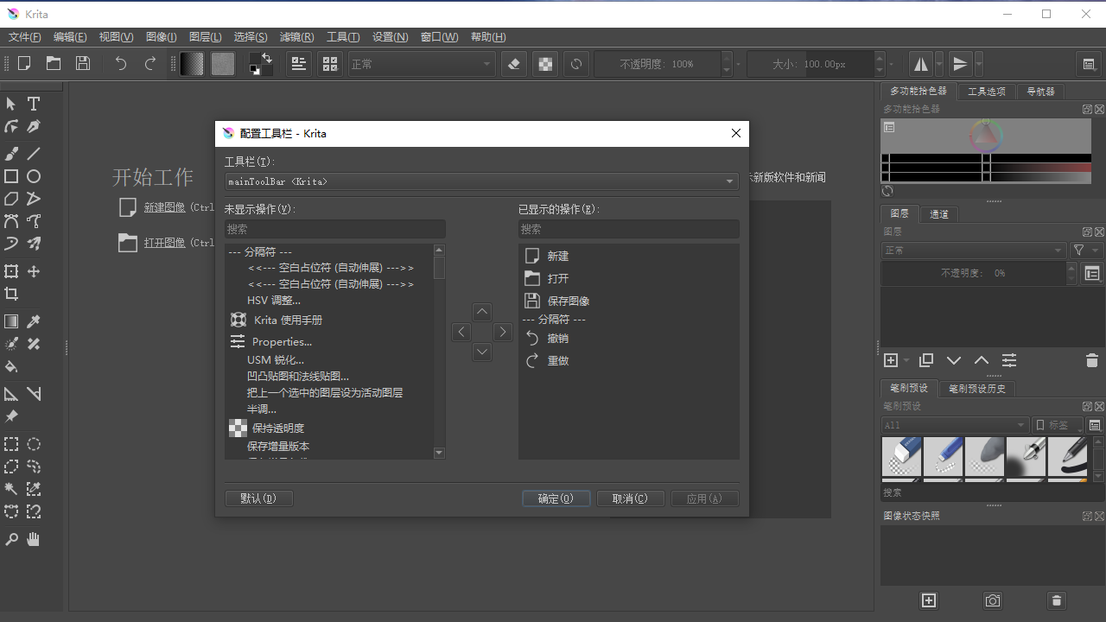The height and width of the screenshot is (622, 1106).
Task: Open the brush preset tag dropdown showing All
Action: [x=953, y=425]
